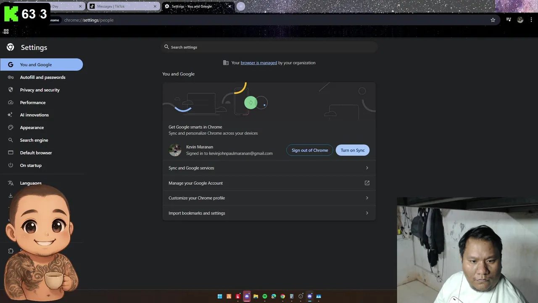Expand Customize your Chrome profile chevron
This screenshot has width=538, height=303.
367,198
